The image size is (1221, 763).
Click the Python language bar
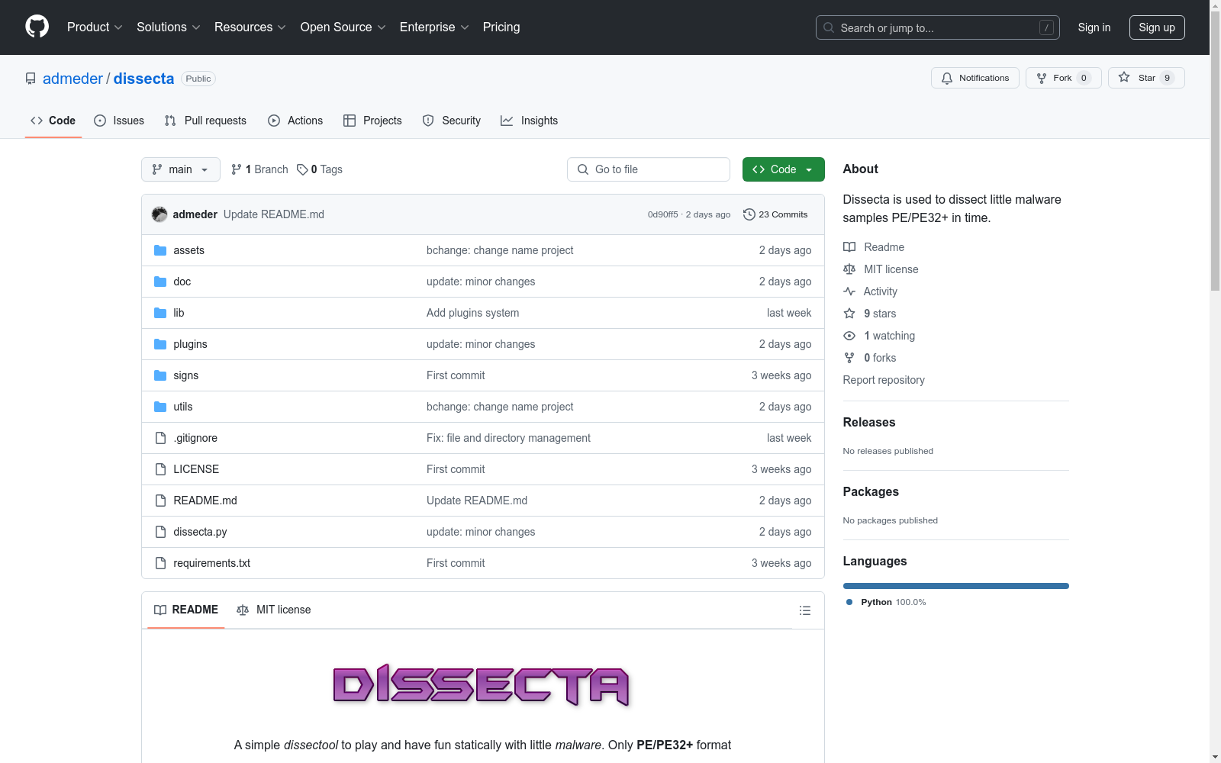tap(956, 586)
